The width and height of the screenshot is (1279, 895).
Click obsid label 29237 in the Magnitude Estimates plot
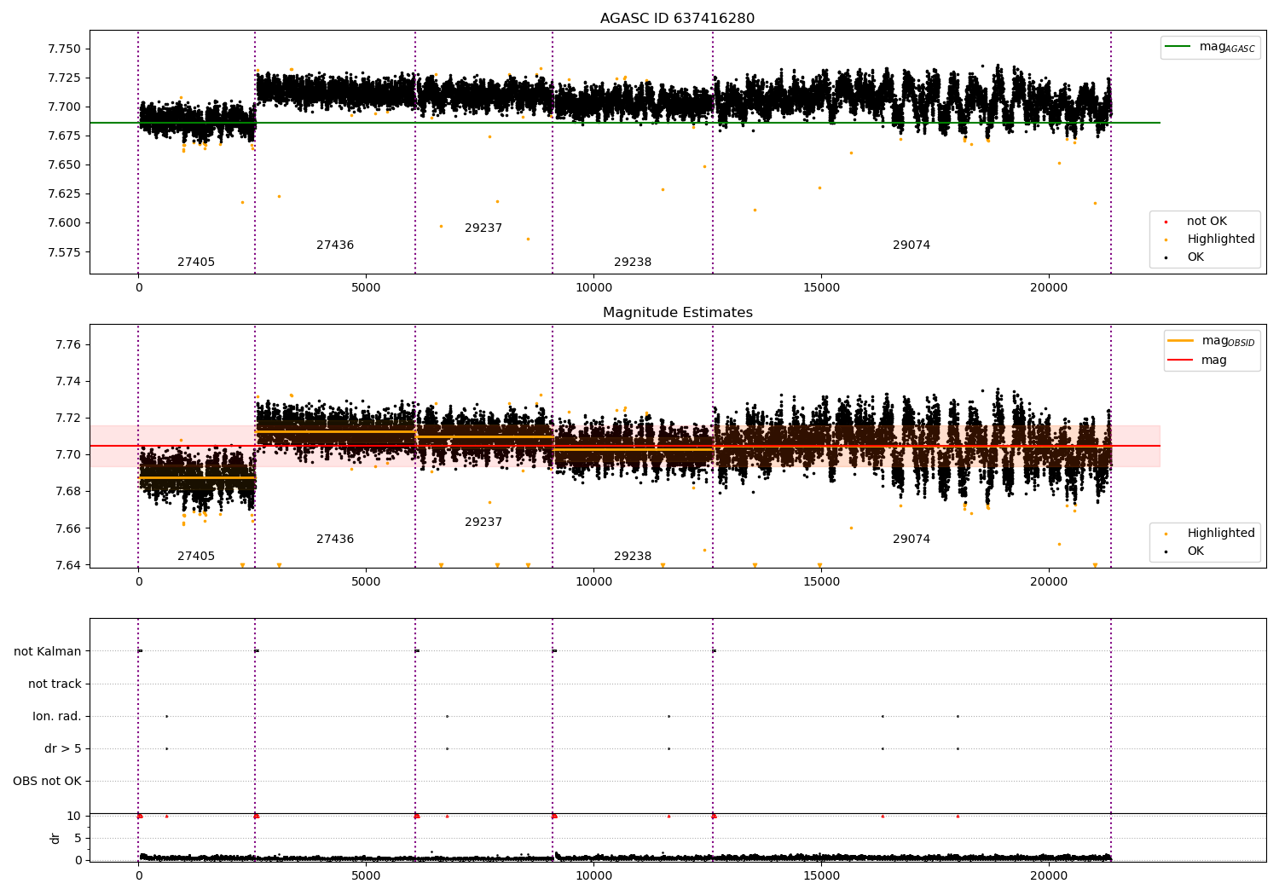pos(483,523)
